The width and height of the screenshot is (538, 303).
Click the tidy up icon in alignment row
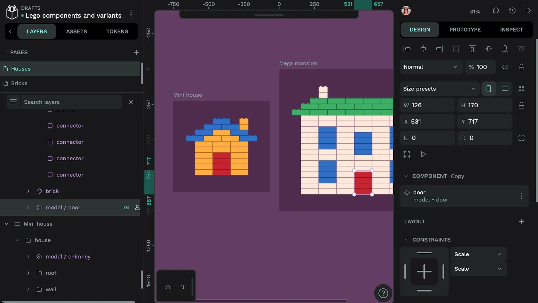(522, 48)
